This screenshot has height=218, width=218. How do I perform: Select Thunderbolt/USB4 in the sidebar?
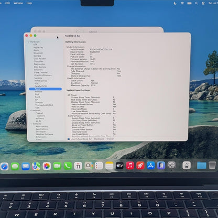(44, 105)
